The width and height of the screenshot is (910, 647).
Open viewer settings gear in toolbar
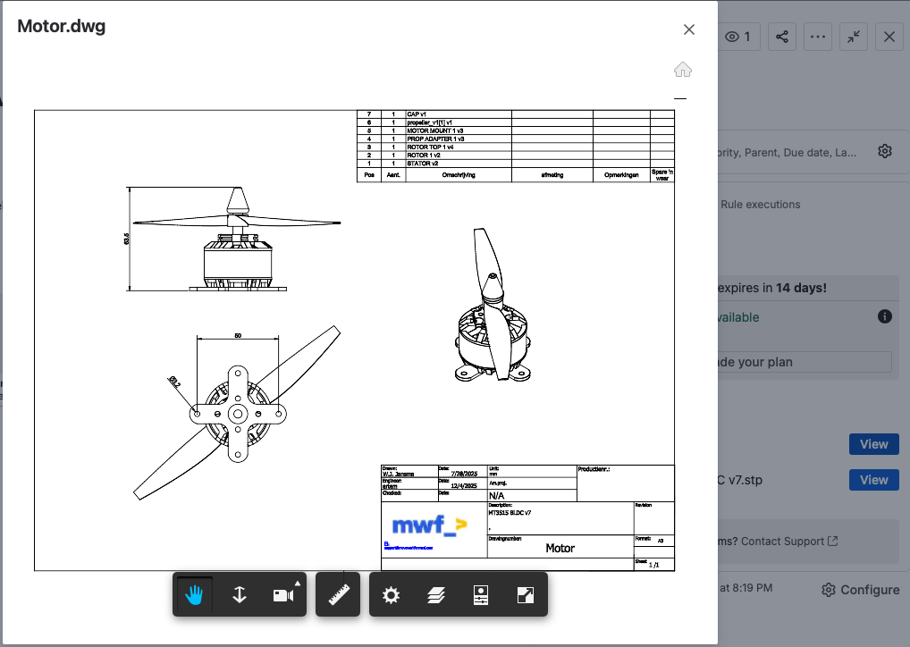(391, 595)
